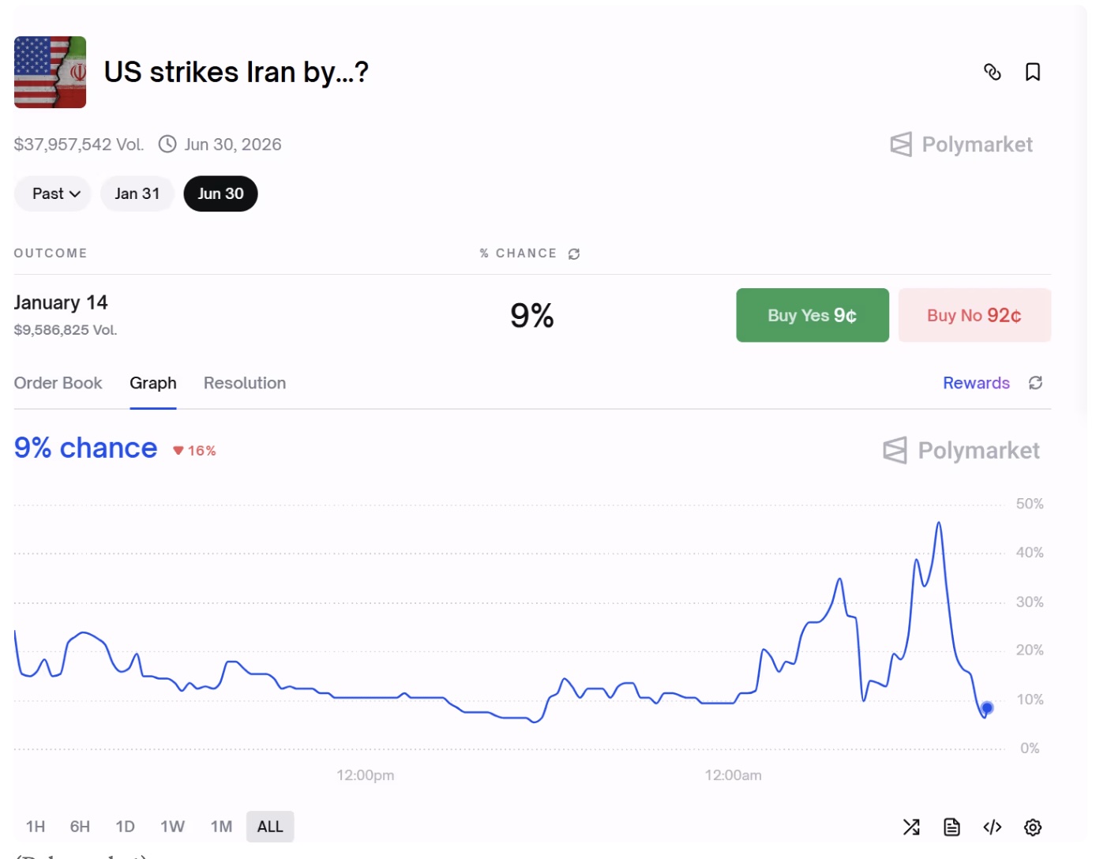Click Buy No at 92 cents
This screenshot has width=1096, height=859.
point(974,315)
